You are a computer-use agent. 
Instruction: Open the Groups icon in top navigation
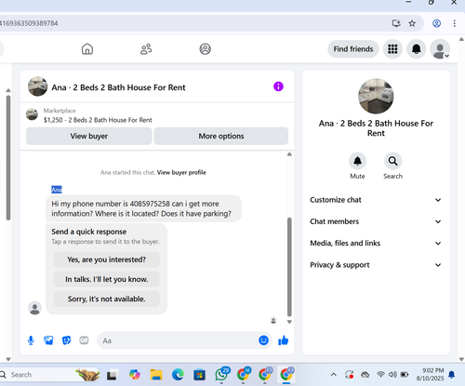(x=205, y=49)
